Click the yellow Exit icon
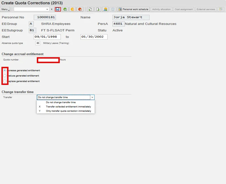 pyautogui.click(x=73, y=9)
